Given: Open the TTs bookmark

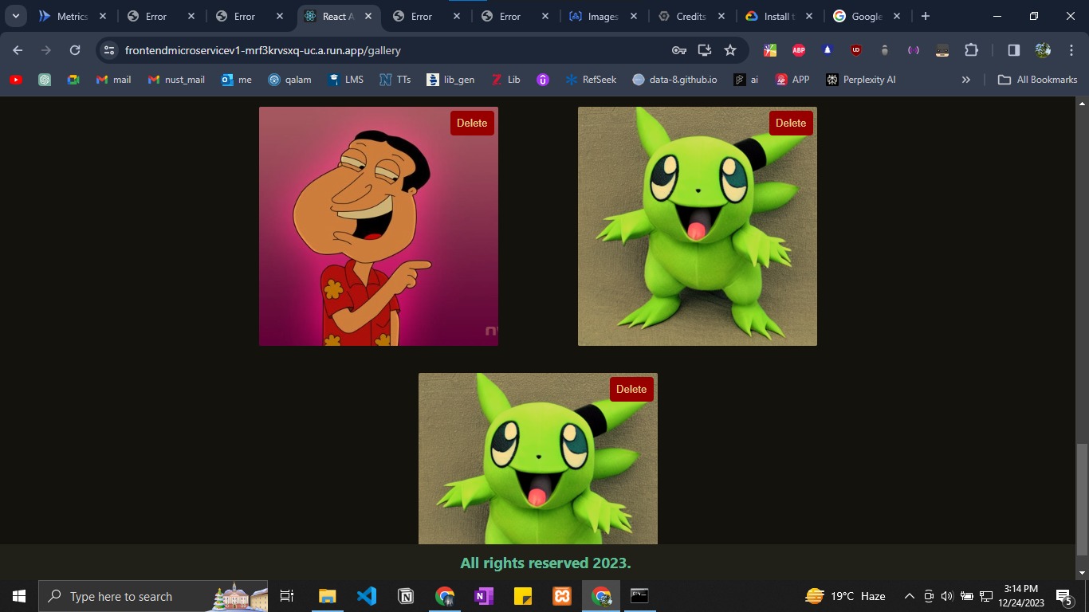Looking at the screenshot, I should pyautogui.click(x=395, y=80).
